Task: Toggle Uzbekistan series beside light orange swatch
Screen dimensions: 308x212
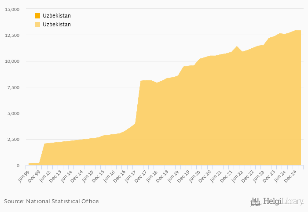Action: coord(56,25)
